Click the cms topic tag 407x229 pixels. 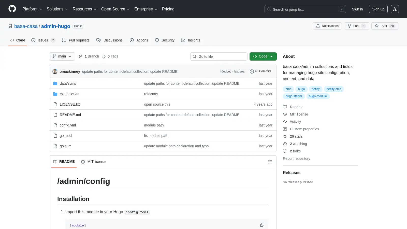point(288,89)
